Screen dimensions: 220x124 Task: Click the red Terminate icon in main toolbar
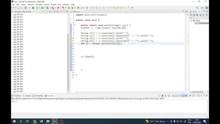click(x=58, y=8)
